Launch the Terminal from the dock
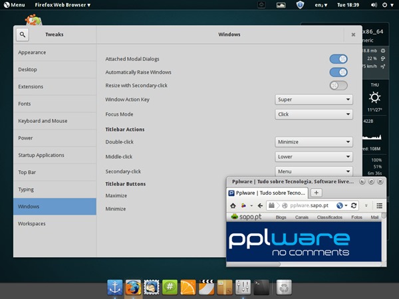This screenshot has height=299, width=399. tap(261, 287)
